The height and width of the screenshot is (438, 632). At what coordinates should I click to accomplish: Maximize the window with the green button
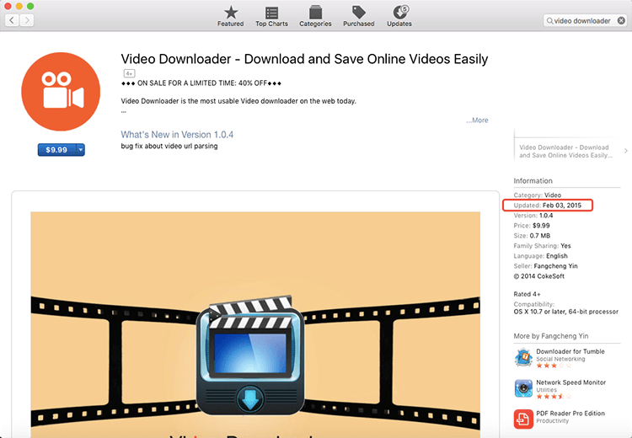[30, 6]
